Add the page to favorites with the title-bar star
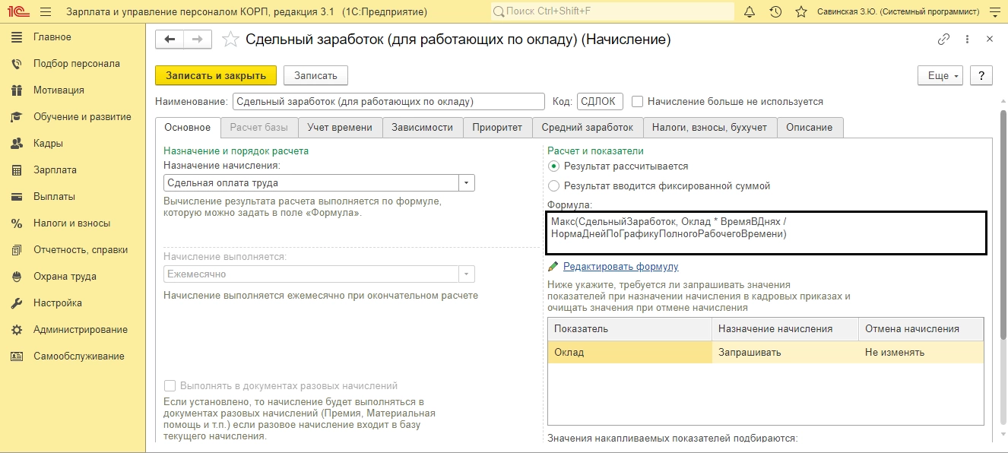1008x453 pixels. 800,12
